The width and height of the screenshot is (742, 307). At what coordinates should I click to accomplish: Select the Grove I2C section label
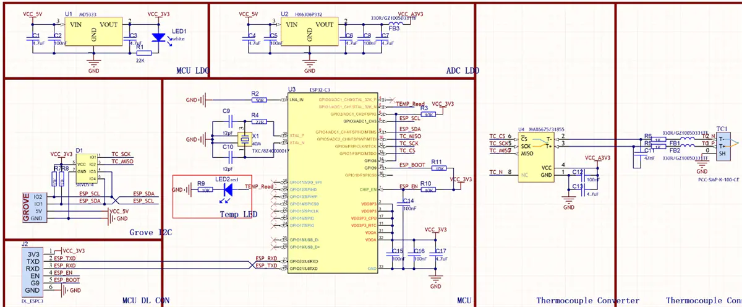150,233
